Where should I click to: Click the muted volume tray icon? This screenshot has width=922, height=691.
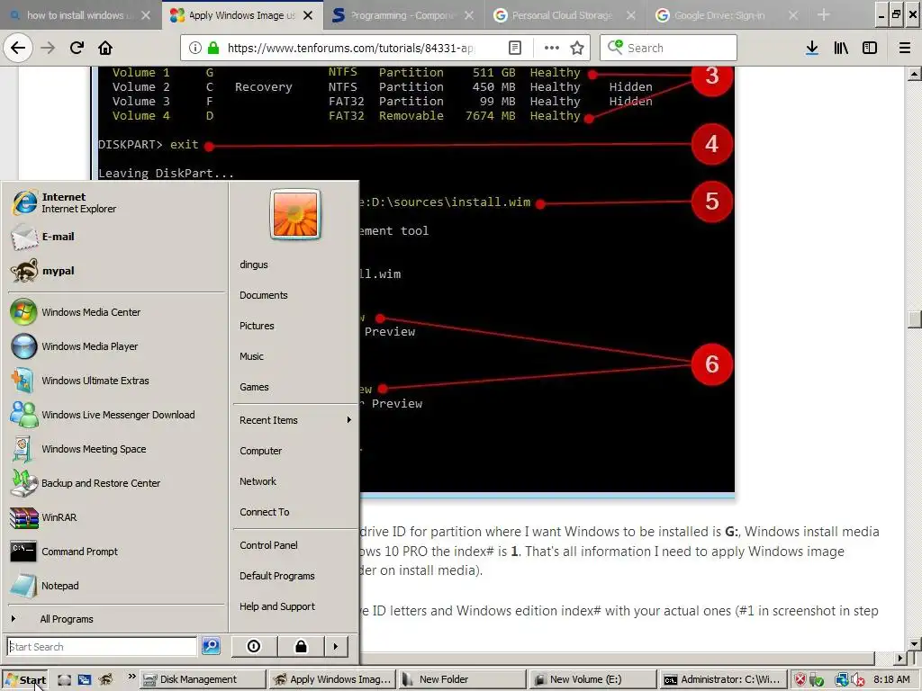click(x=857, y=680)
